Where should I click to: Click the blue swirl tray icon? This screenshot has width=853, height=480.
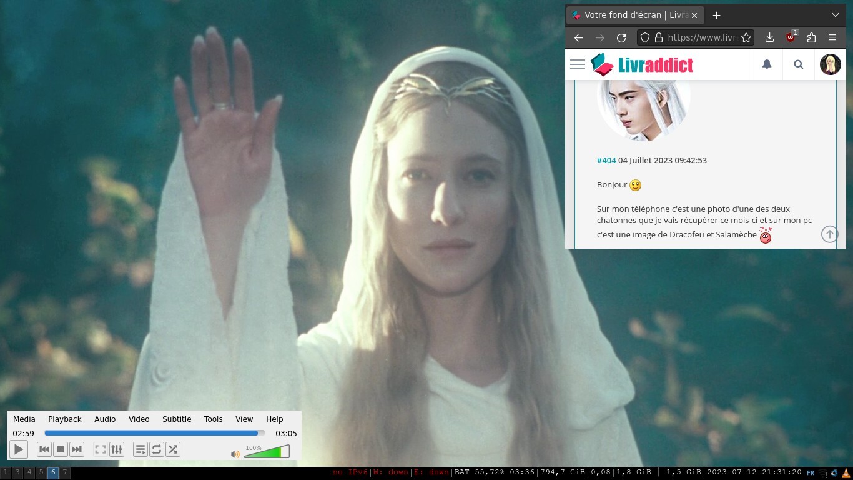(835, 473)
